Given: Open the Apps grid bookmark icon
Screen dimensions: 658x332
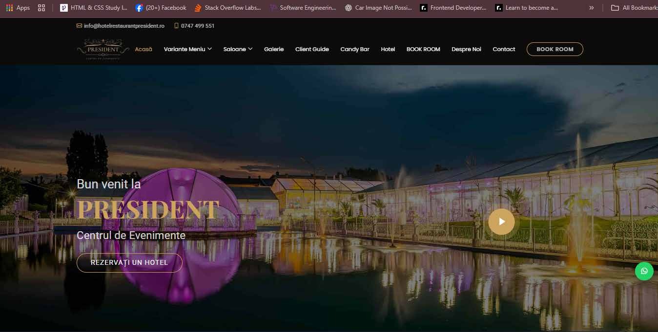Looking at the screenshot, I should point(18,8).
